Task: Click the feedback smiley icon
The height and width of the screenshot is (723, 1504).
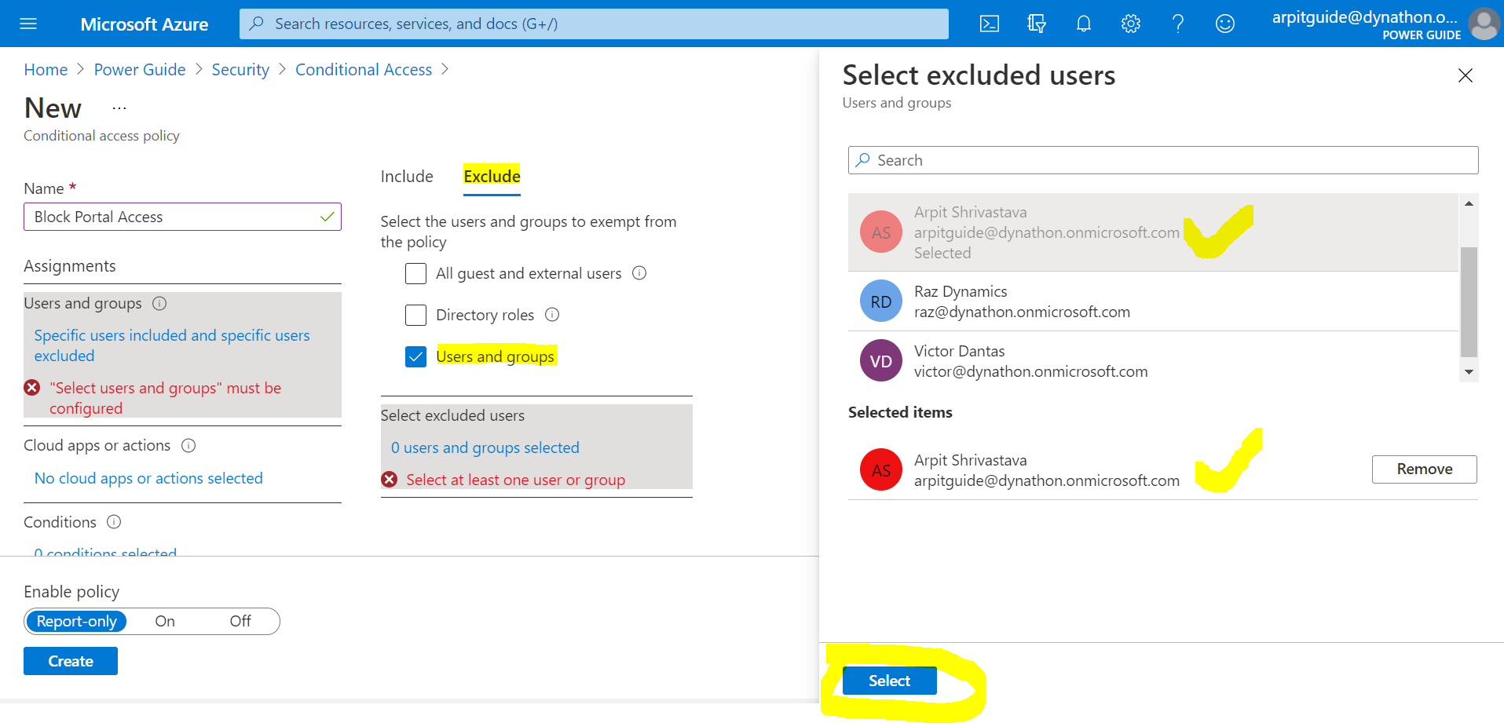Action: 1225,24
